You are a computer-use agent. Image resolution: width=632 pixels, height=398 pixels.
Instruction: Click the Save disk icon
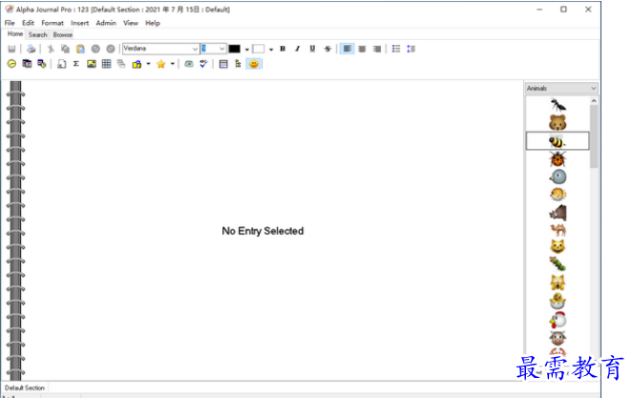tap(11, 49)
